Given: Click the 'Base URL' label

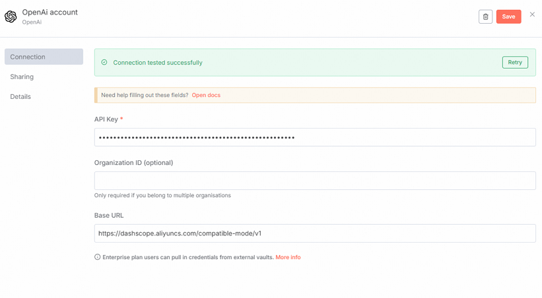Looking at the screenshot, I should pos(109,216).
